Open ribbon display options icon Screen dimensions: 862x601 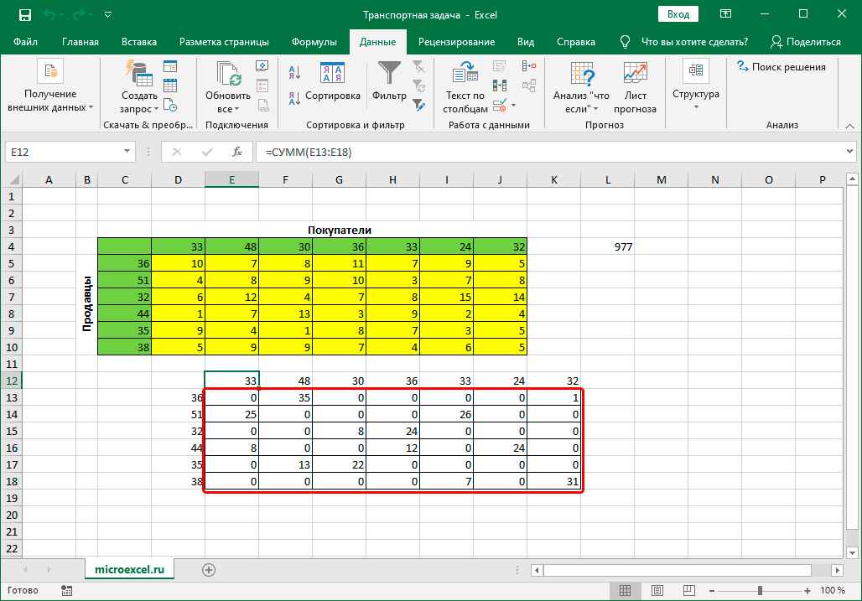coord(725,14)
